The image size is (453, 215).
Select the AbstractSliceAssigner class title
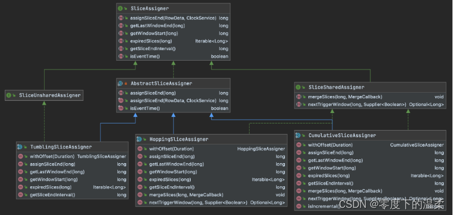pyautogui.click(x=161, y=83)
